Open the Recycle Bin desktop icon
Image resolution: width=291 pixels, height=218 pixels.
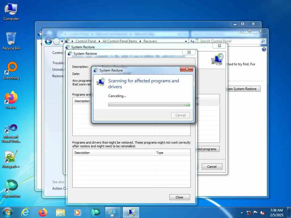[x=11, y=41]
